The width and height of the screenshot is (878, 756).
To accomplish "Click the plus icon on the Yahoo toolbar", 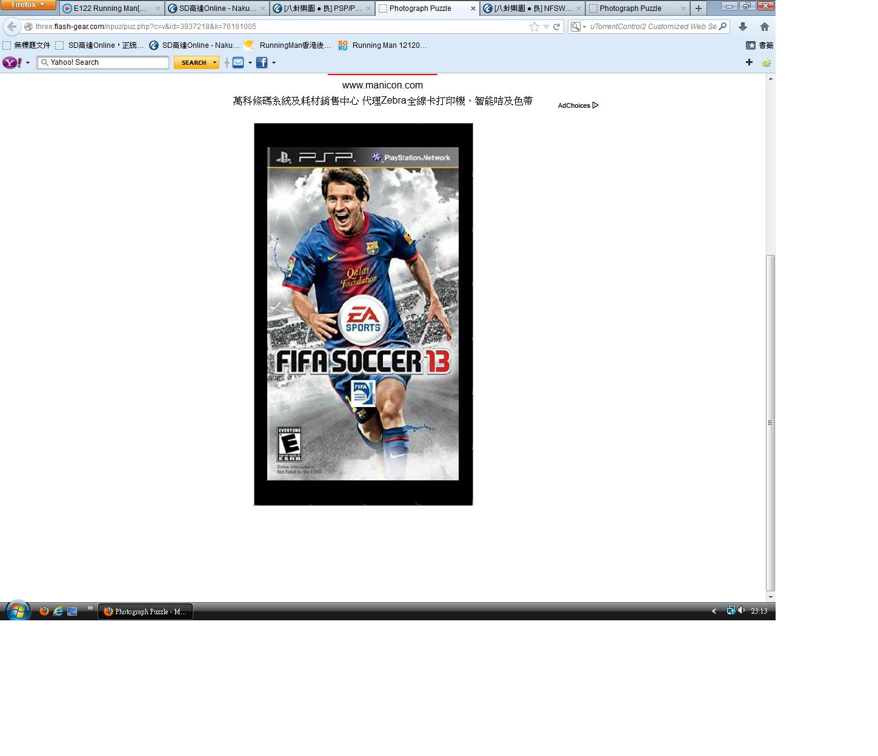I will (x=749, y=62).
